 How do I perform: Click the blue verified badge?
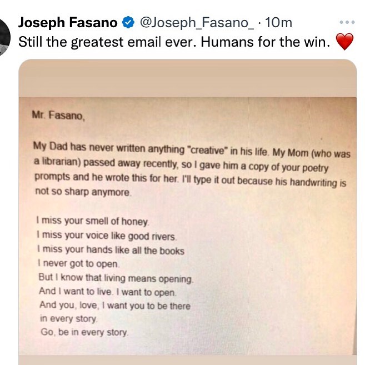coord(127,23)
